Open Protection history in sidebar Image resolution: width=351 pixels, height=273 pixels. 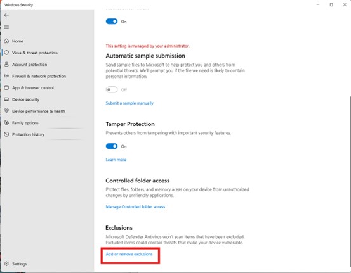[x=24, y=134]
